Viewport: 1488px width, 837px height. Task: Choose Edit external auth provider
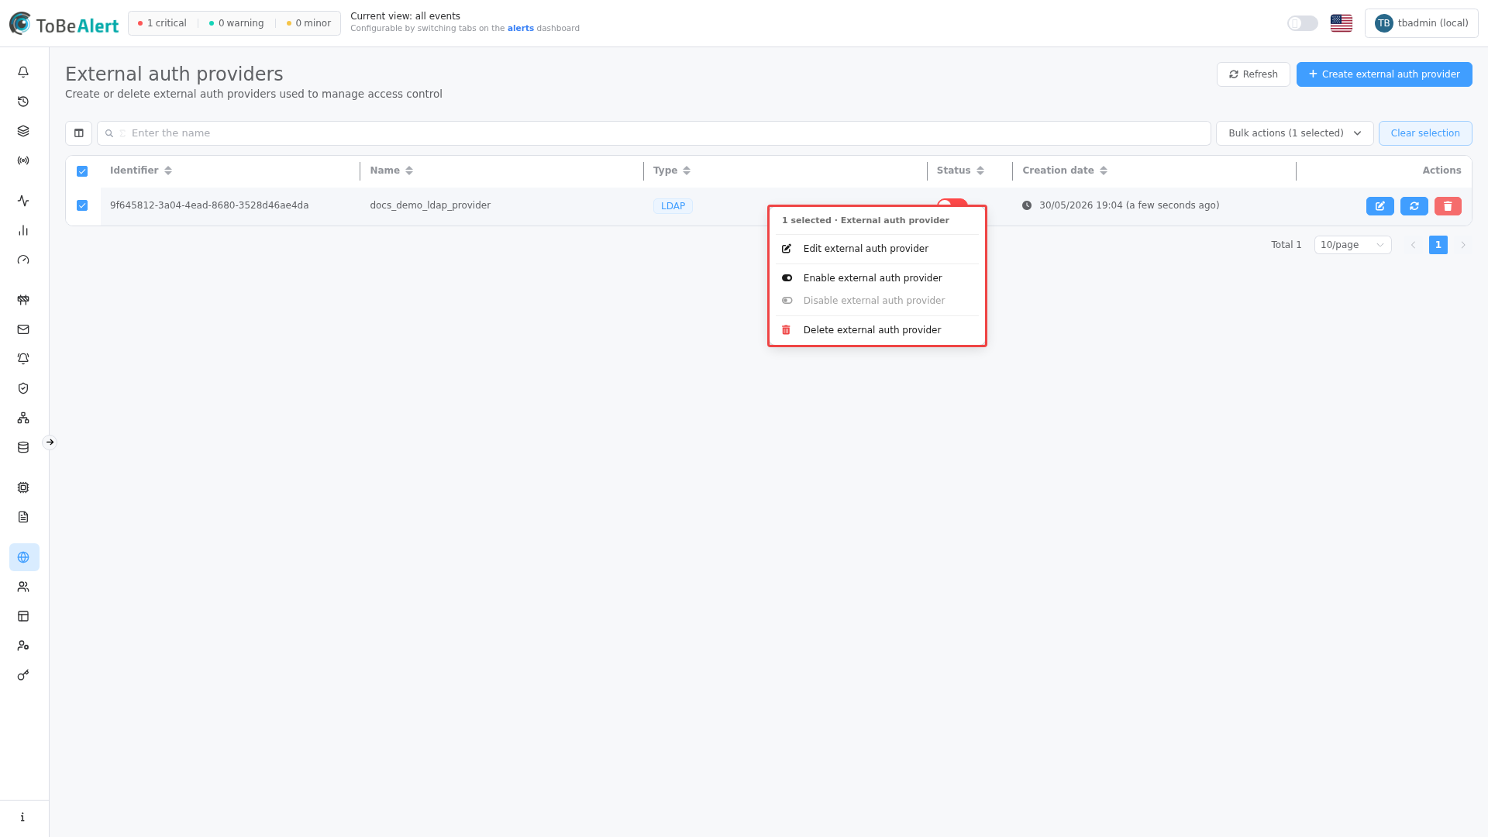coord(877,249)
